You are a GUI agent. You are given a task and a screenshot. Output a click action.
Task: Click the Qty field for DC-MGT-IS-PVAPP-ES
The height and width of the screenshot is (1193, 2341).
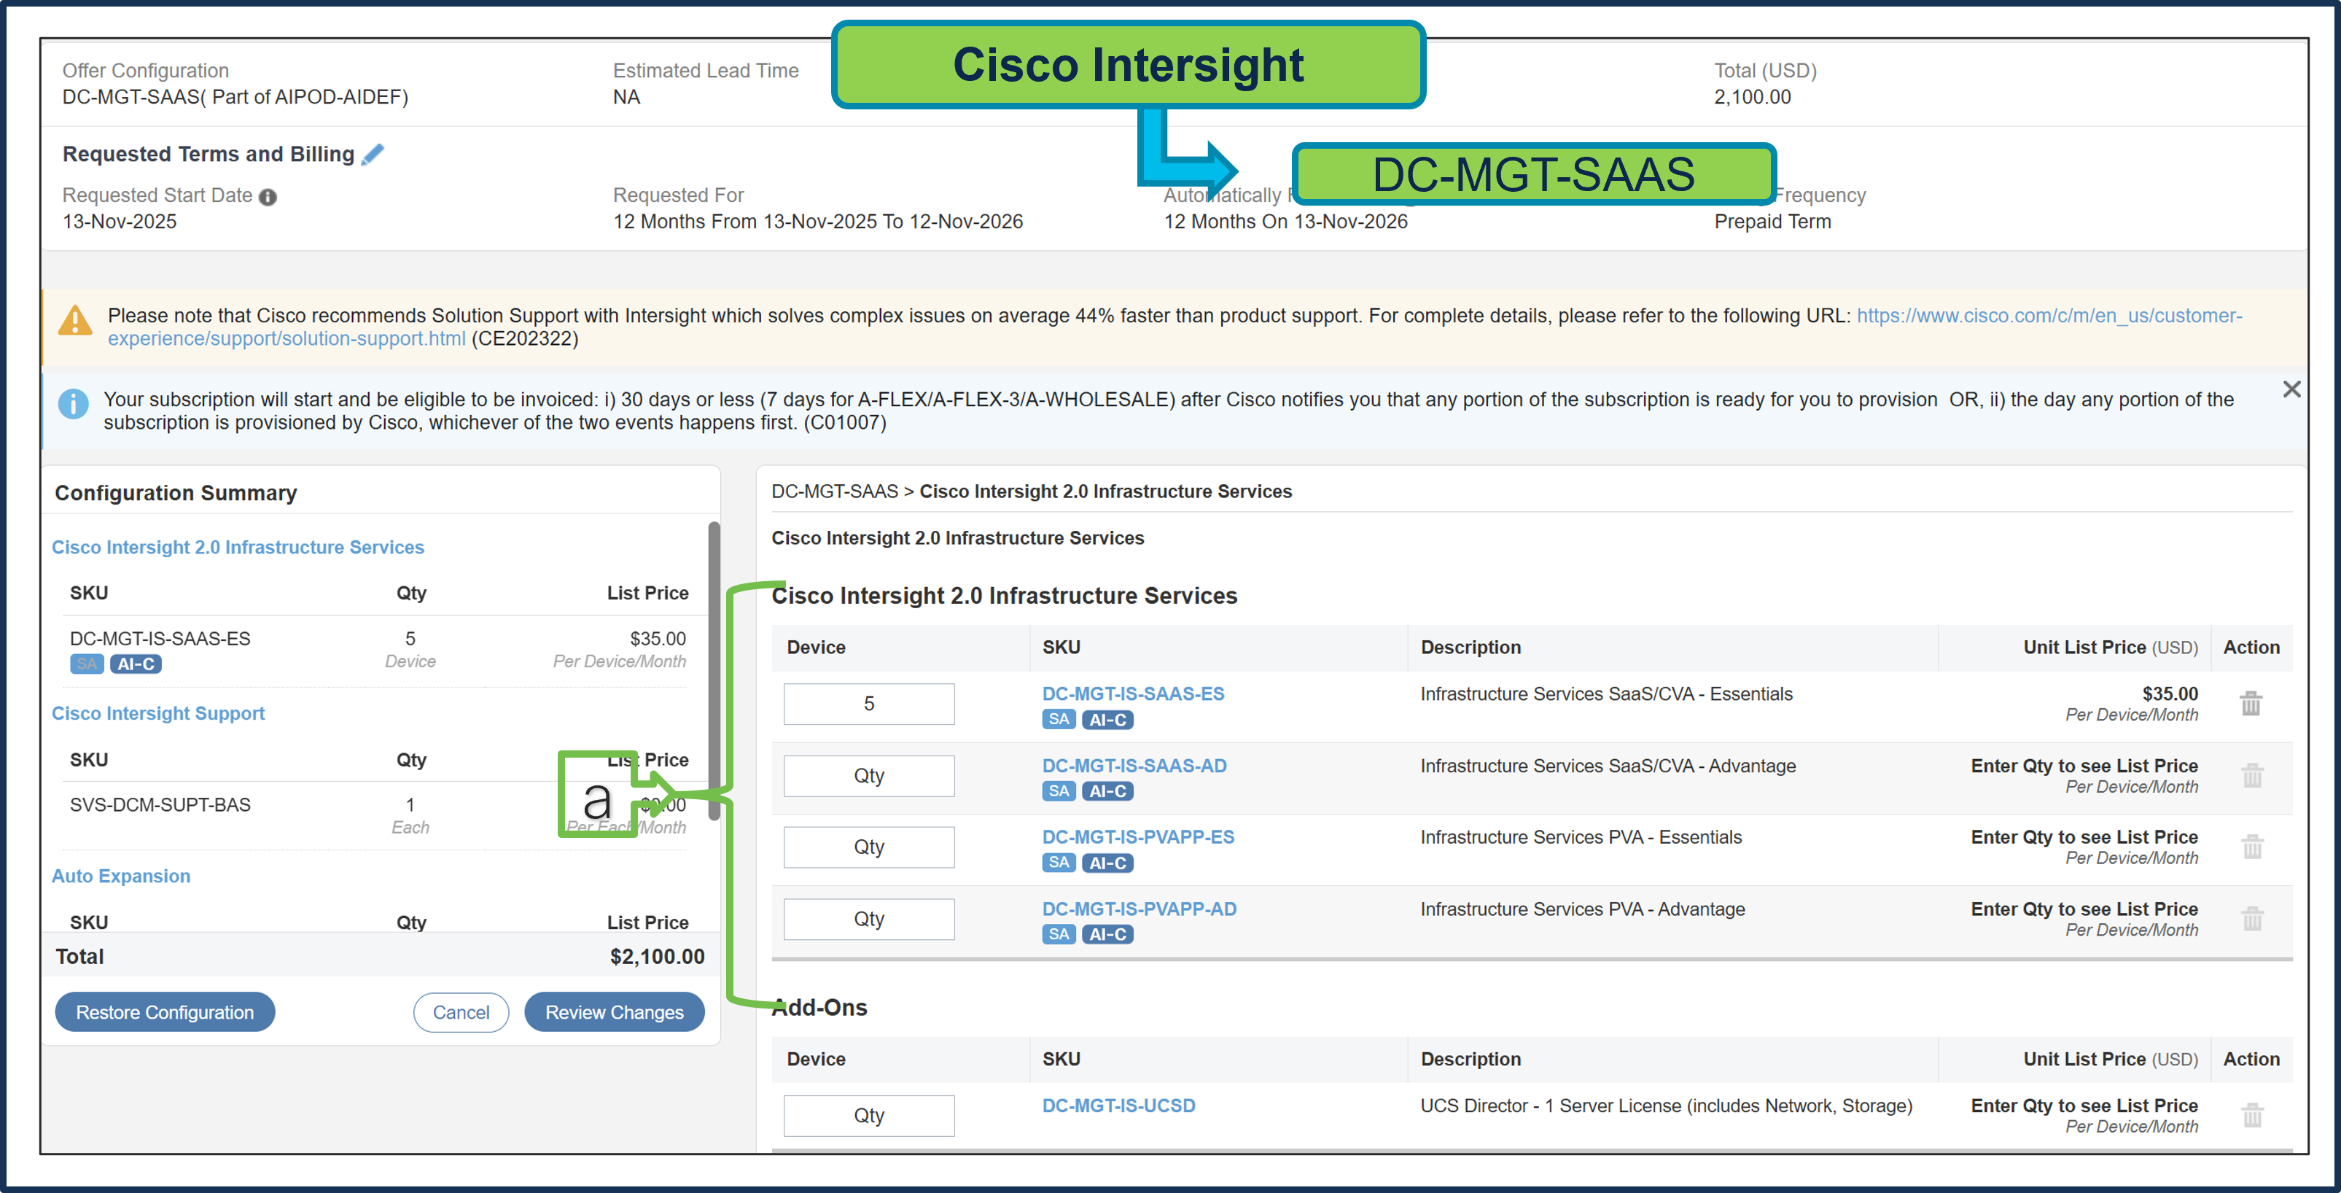tap(869, 847)
